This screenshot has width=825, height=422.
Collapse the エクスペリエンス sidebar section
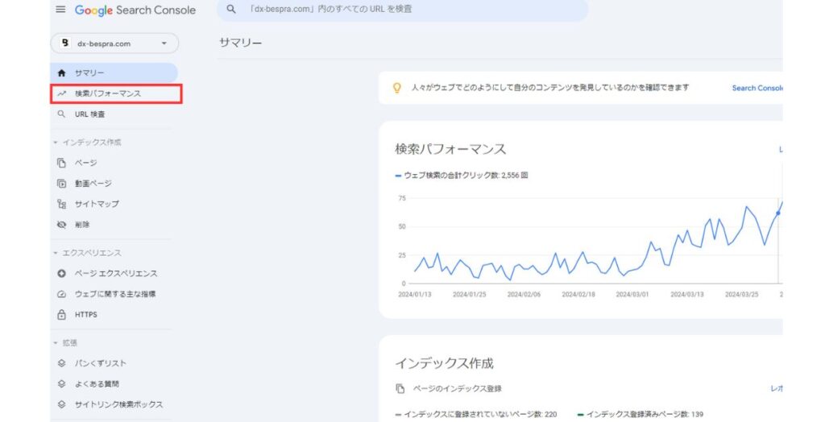(x=87, y=253)
